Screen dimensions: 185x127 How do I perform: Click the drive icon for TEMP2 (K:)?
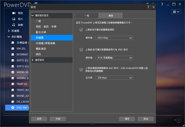point(13,90)
